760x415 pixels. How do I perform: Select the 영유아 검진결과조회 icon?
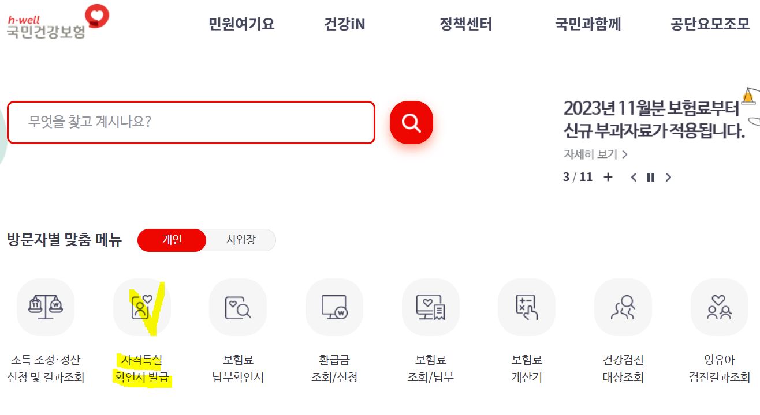click(x=718, y=307)
